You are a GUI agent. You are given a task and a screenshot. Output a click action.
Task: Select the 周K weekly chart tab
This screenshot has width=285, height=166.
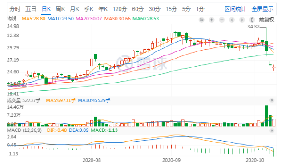click(60, 9)
